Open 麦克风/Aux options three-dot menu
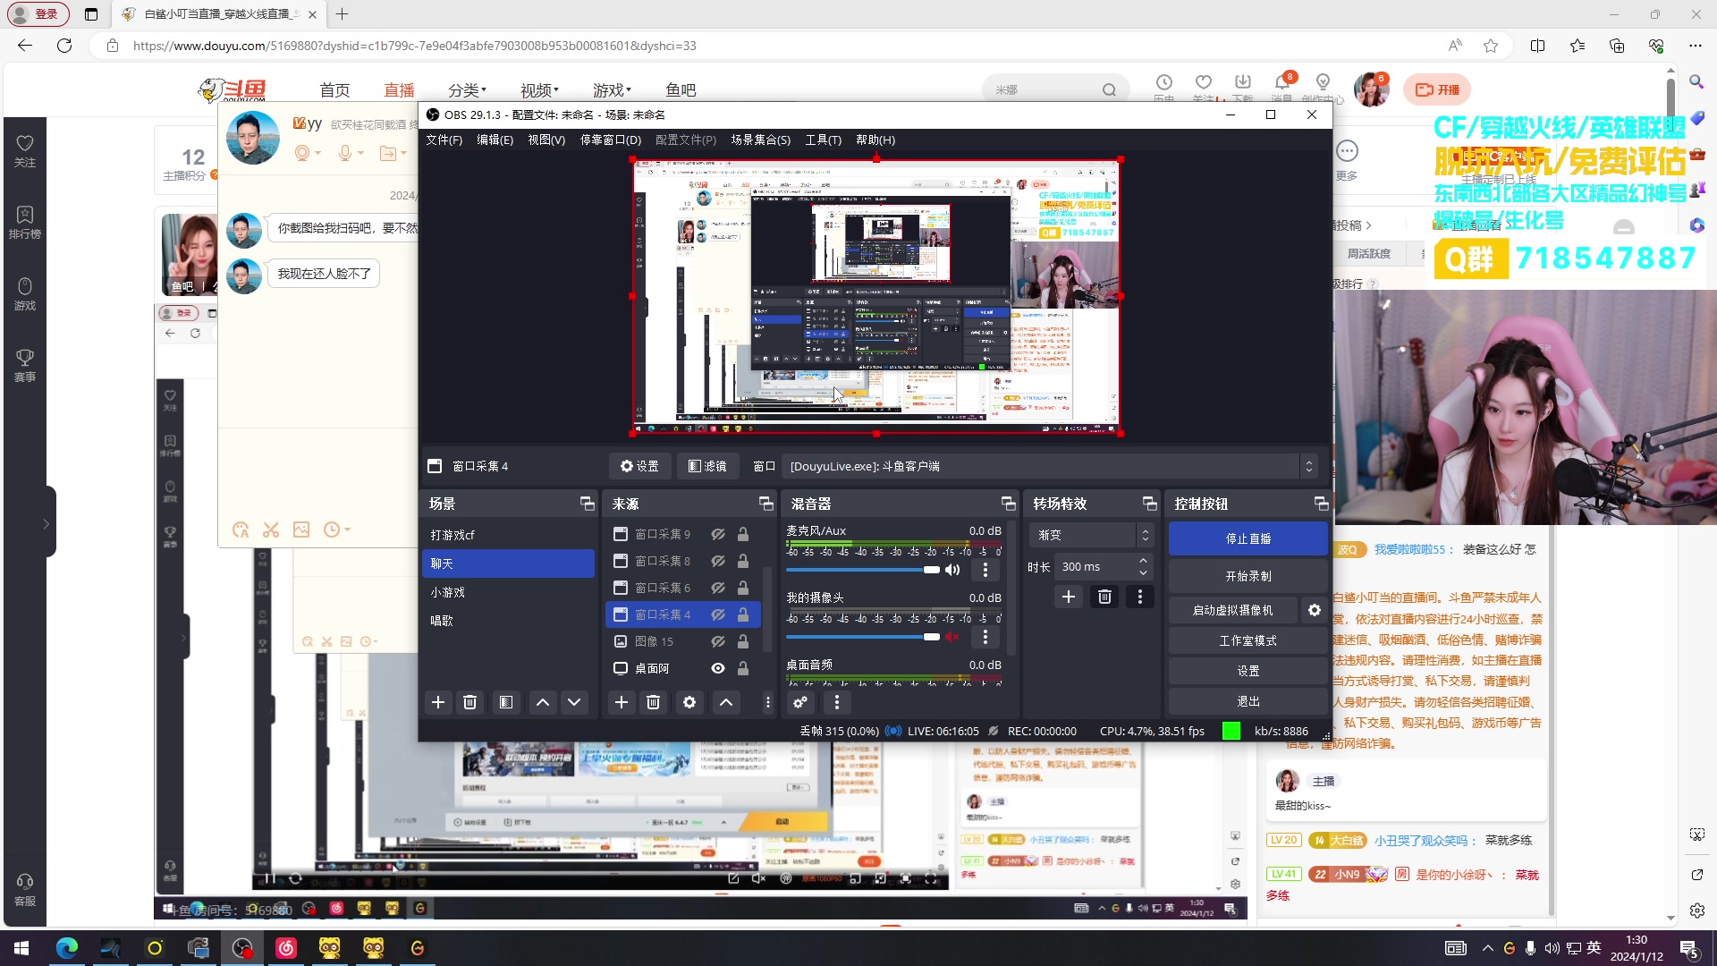Viewport: 1717px width, 966px height. [985, 570]
